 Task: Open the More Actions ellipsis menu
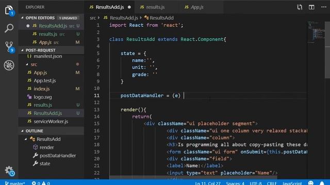point(324,7)
